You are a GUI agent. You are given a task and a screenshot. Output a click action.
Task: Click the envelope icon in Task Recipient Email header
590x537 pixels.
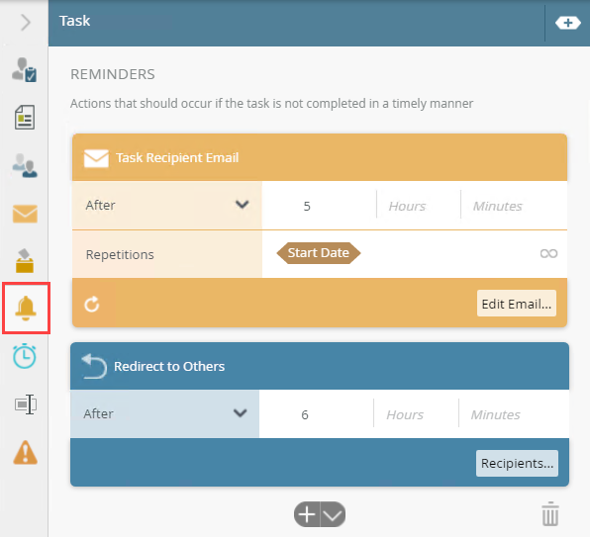click(96, 158)
